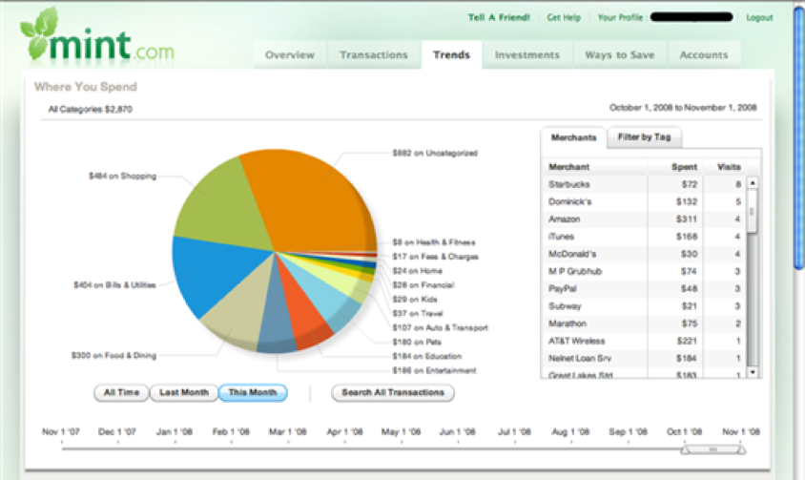Open Your Profile link

620,17
